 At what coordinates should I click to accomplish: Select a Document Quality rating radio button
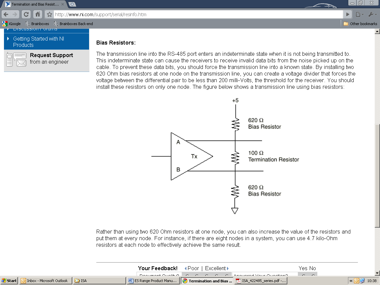187,275
